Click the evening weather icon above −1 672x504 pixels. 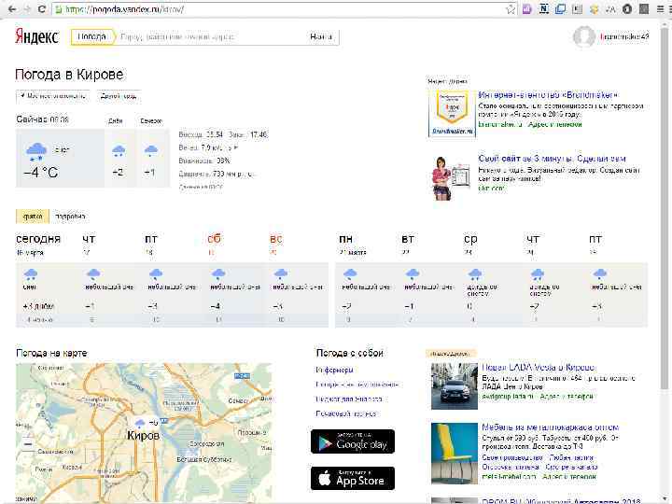coord(151,151)
